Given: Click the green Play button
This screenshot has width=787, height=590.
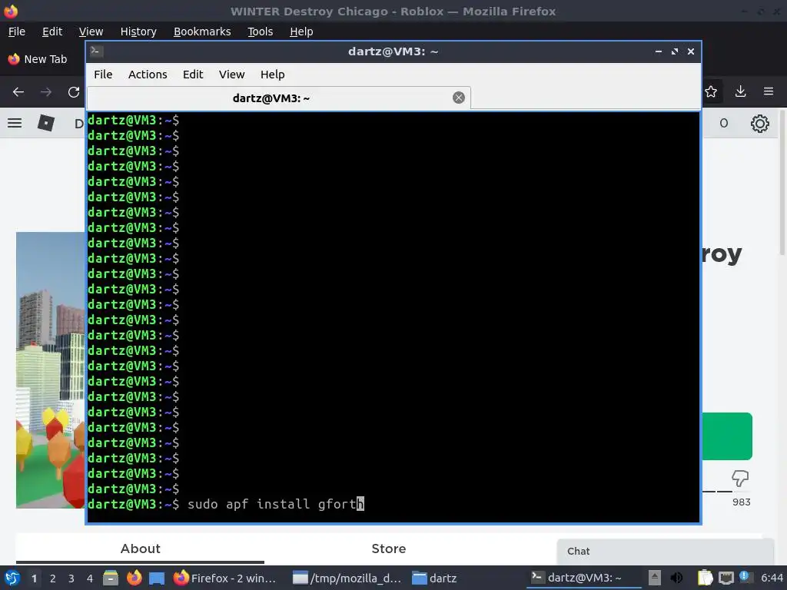Looking at the screenshot, I should click(727, 436).
